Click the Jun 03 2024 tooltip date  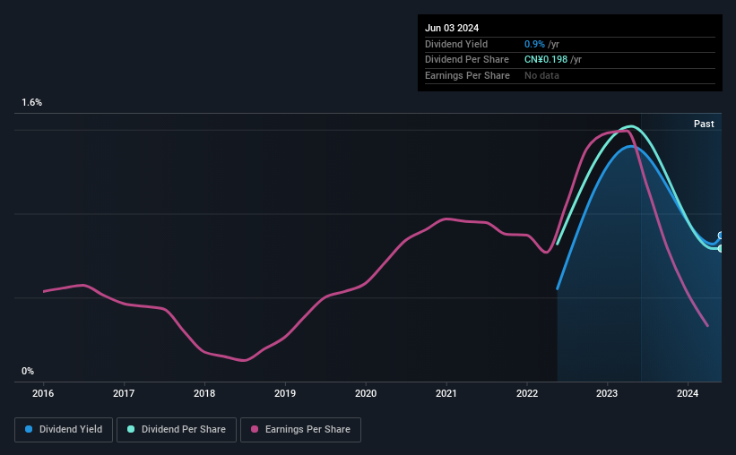point(452,28)
